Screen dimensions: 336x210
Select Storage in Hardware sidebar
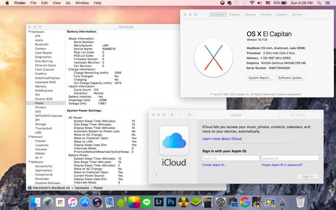(40, 124)
